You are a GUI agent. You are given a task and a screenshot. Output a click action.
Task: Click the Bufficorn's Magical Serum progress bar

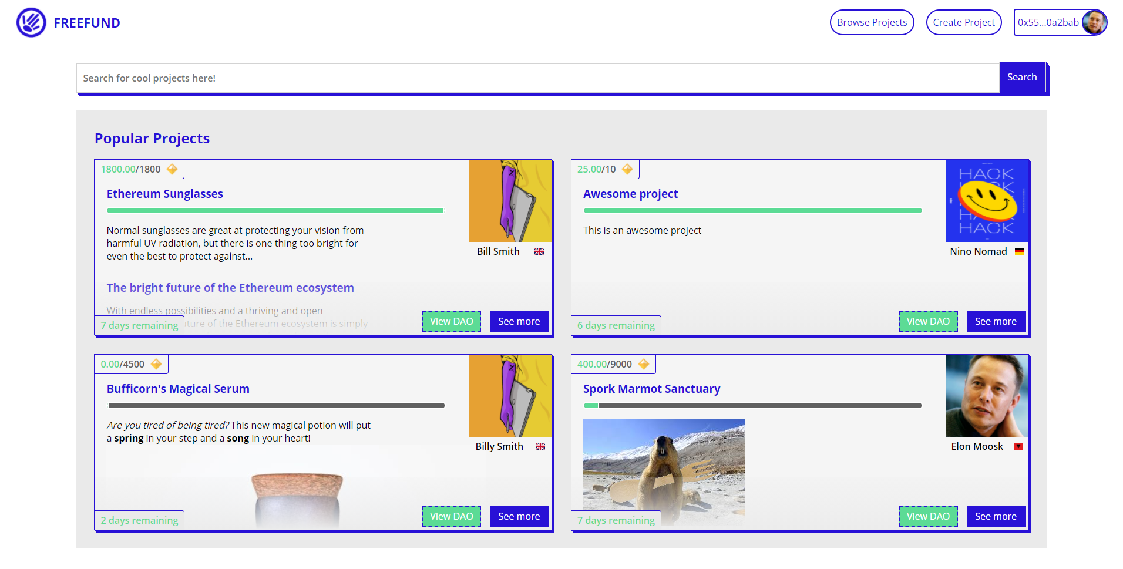tap(276, 405)
